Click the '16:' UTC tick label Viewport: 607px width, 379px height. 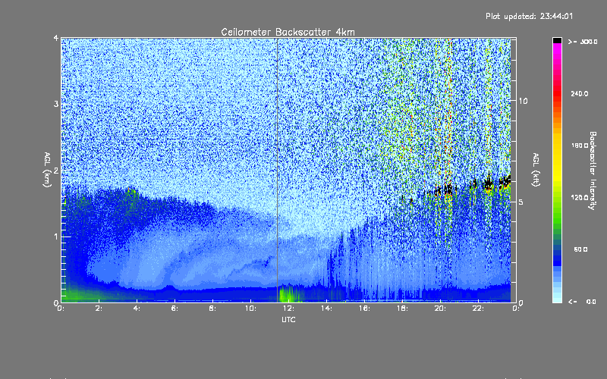click(364, 309)
